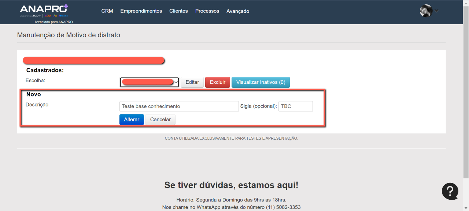Open the user profile avatar
Screen dimensions: 469x211
426,11
